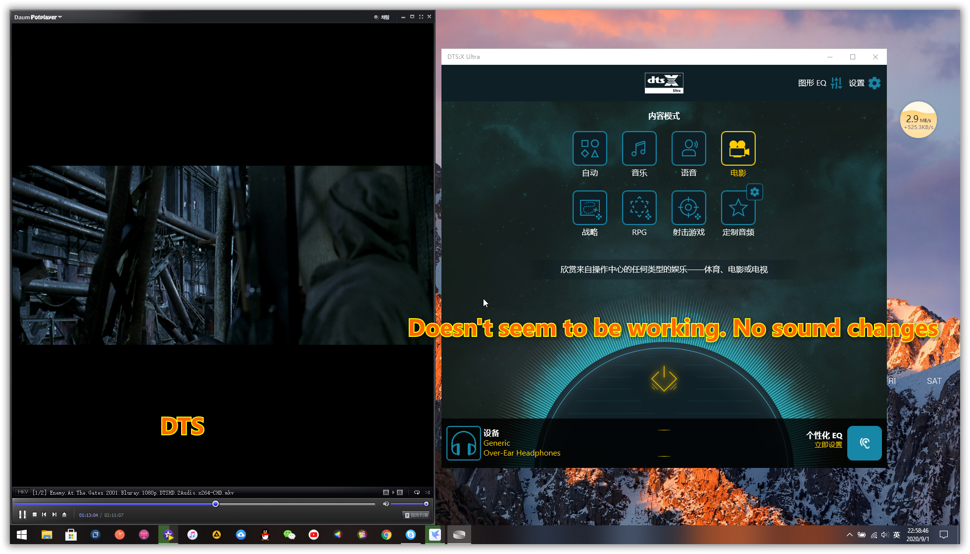The height and width of the screenshot is (554, 970).
Task: Open taskbar clock showing 22:58:46
Action: coord(918,535)
